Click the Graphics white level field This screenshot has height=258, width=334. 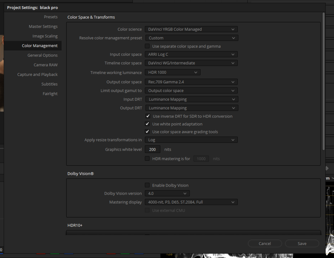pos(153,149)
